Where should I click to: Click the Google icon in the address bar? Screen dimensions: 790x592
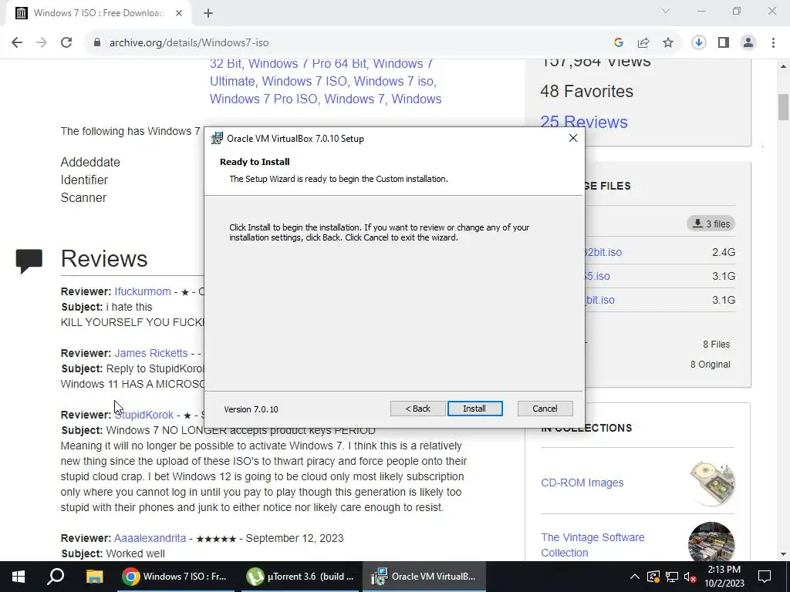[x=619, y=43]
